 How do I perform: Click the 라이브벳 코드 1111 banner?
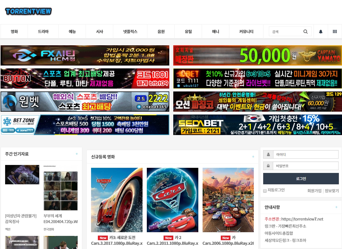[x=257, y=78]
